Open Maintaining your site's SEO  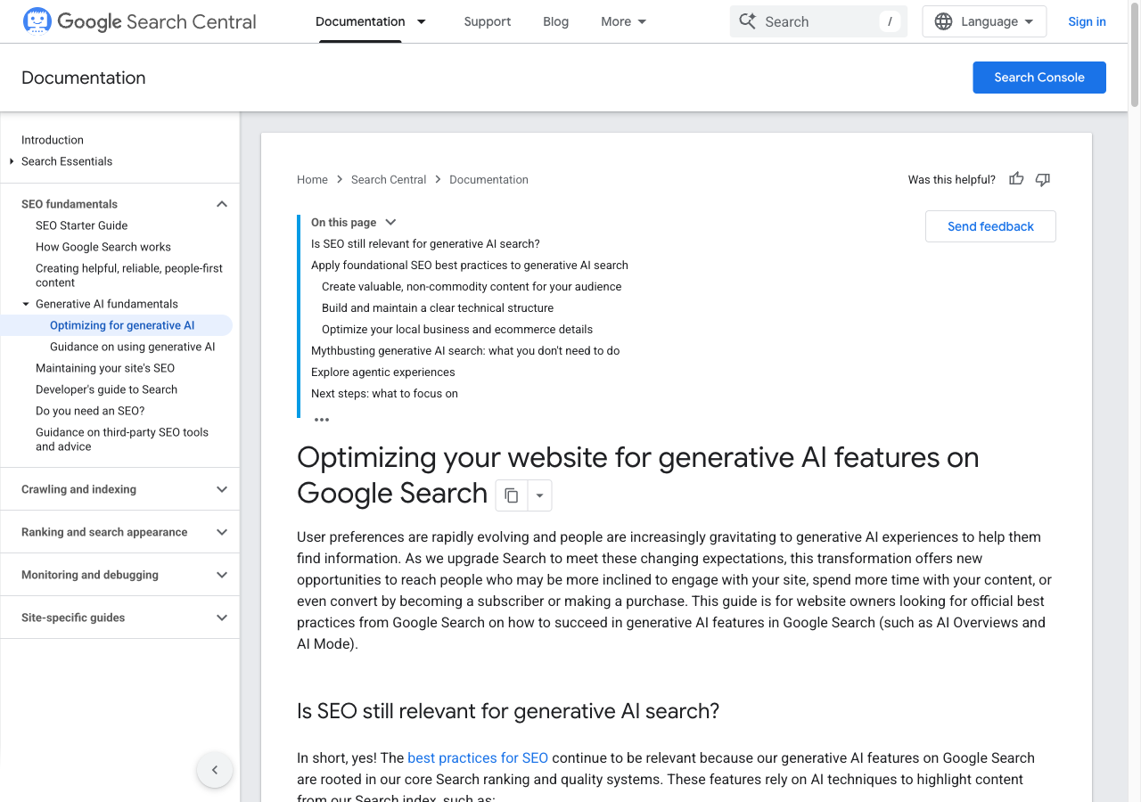pos(105,368)
